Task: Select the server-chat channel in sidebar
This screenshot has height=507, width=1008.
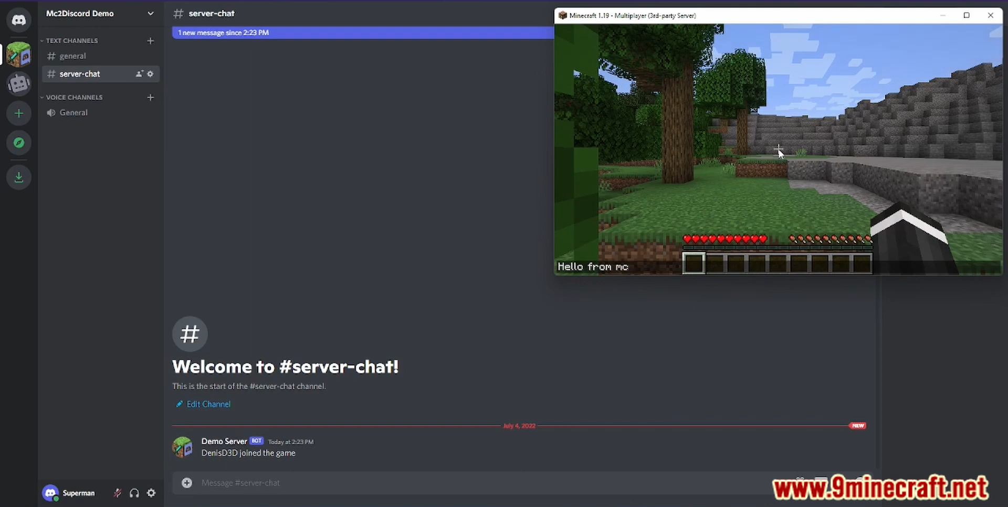Action: point(100,74)
